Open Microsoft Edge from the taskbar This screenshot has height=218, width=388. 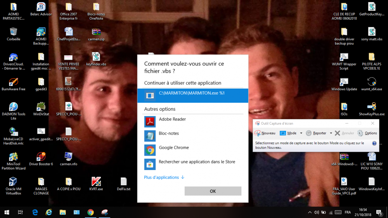pos(35,212)
